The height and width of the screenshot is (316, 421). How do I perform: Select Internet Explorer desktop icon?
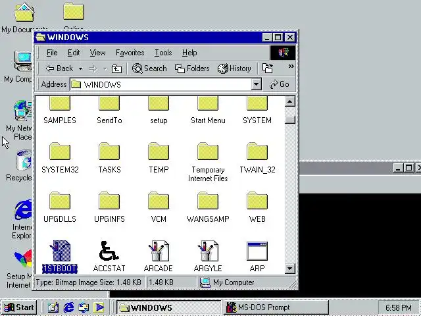22,219
